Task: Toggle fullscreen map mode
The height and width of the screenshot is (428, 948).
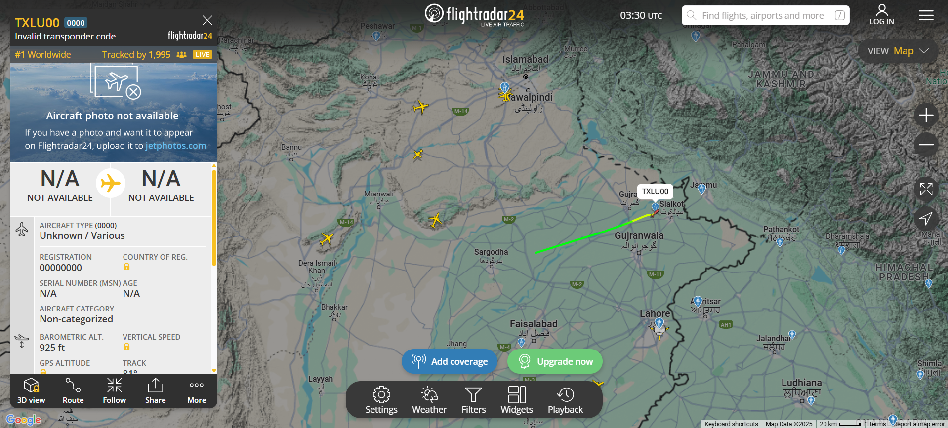Action: pos(926,189)
